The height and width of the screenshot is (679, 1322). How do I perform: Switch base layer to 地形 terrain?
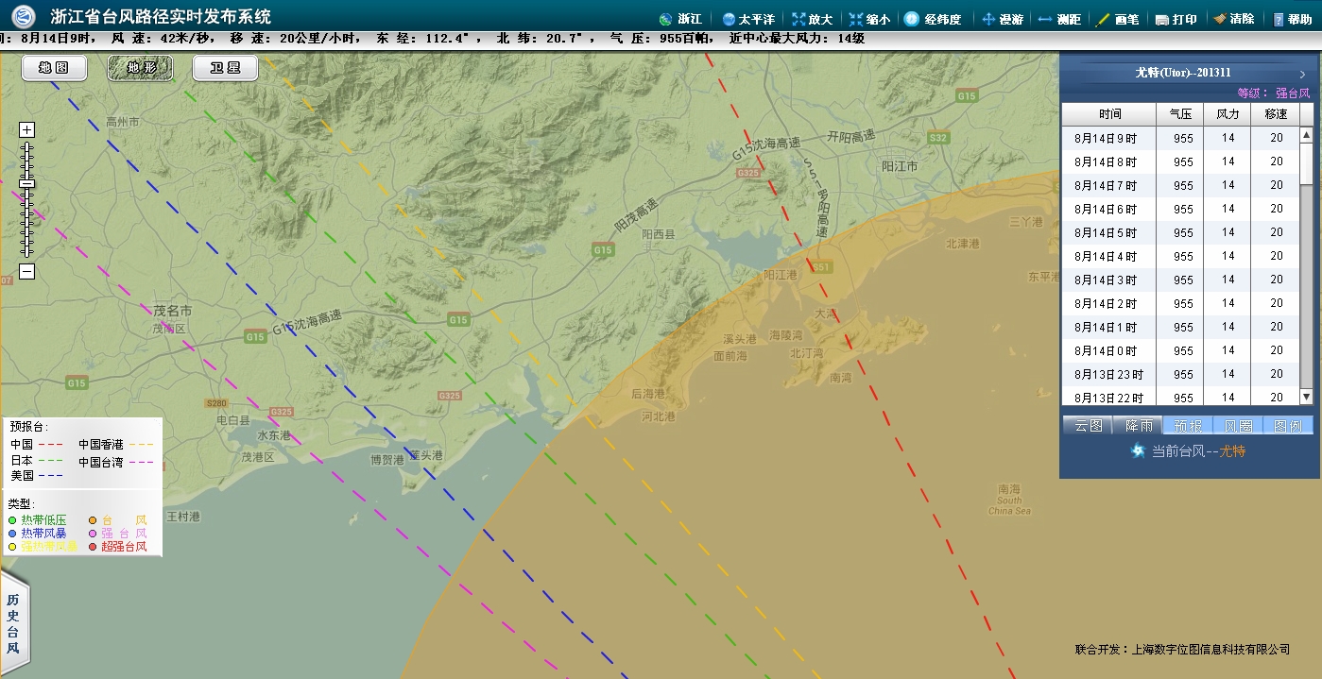[139, 68]
